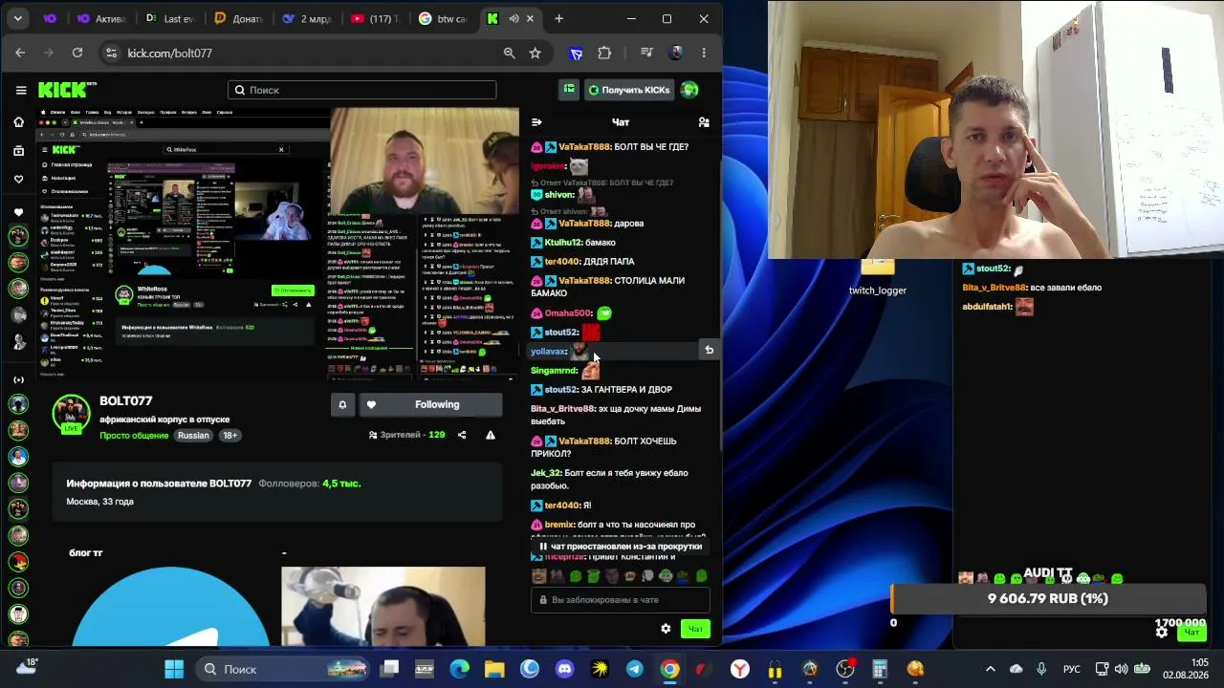Open the Kick sidebar home icon
Viewport: 1224px width, 688px height.
tap(18, 122)
